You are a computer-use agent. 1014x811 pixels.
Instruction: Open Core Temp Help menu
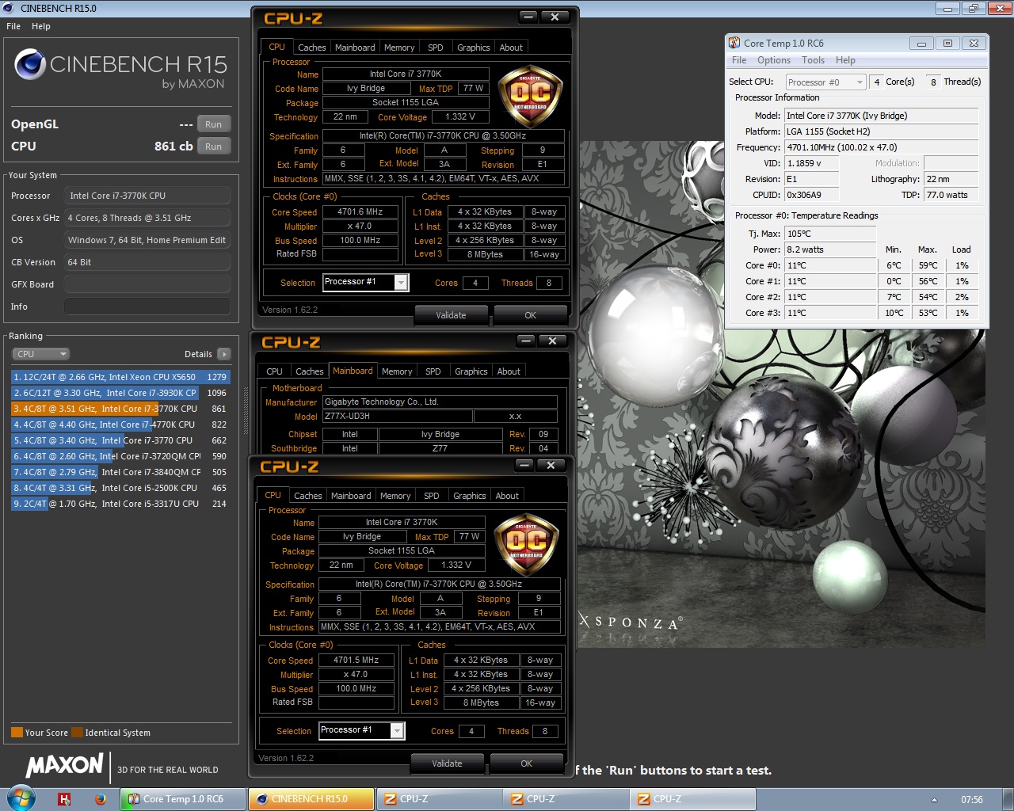click(845, 60)
